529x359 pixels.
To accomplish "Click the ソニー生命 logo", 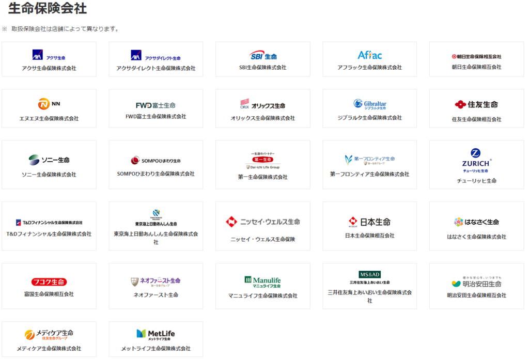I will point(49,160).
